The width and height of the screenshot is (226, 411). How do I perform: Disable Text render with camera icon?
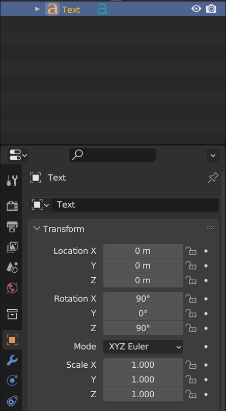(211, 9)
